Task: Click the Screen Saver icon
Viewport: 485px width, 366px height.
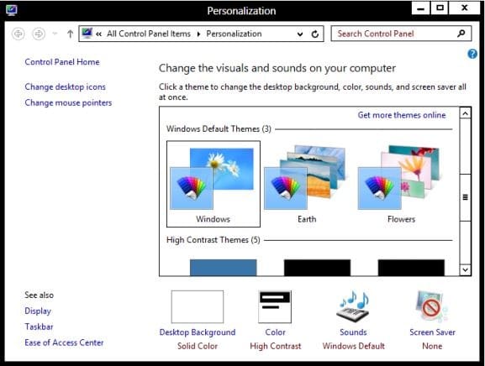Action: click(x=432, y=306)
